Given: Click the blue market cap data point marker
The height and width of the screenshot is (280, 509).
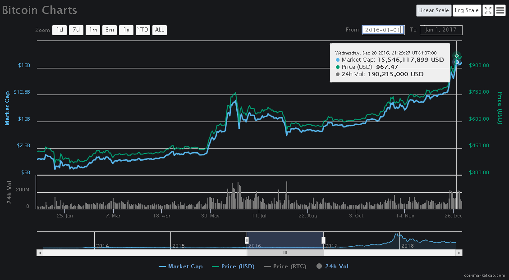Looking at the screenshot, I should coord(457,62).
